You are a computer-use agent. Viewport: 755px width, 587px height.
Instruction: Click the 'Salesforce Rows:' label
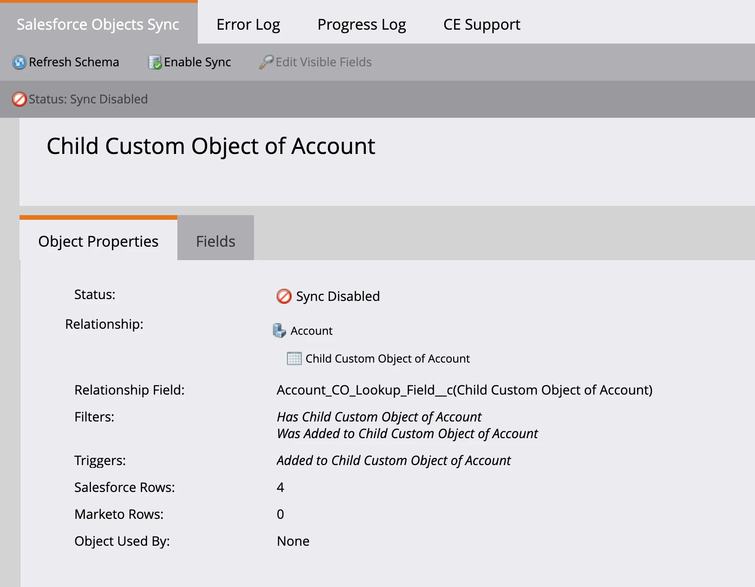coord(124,487)
